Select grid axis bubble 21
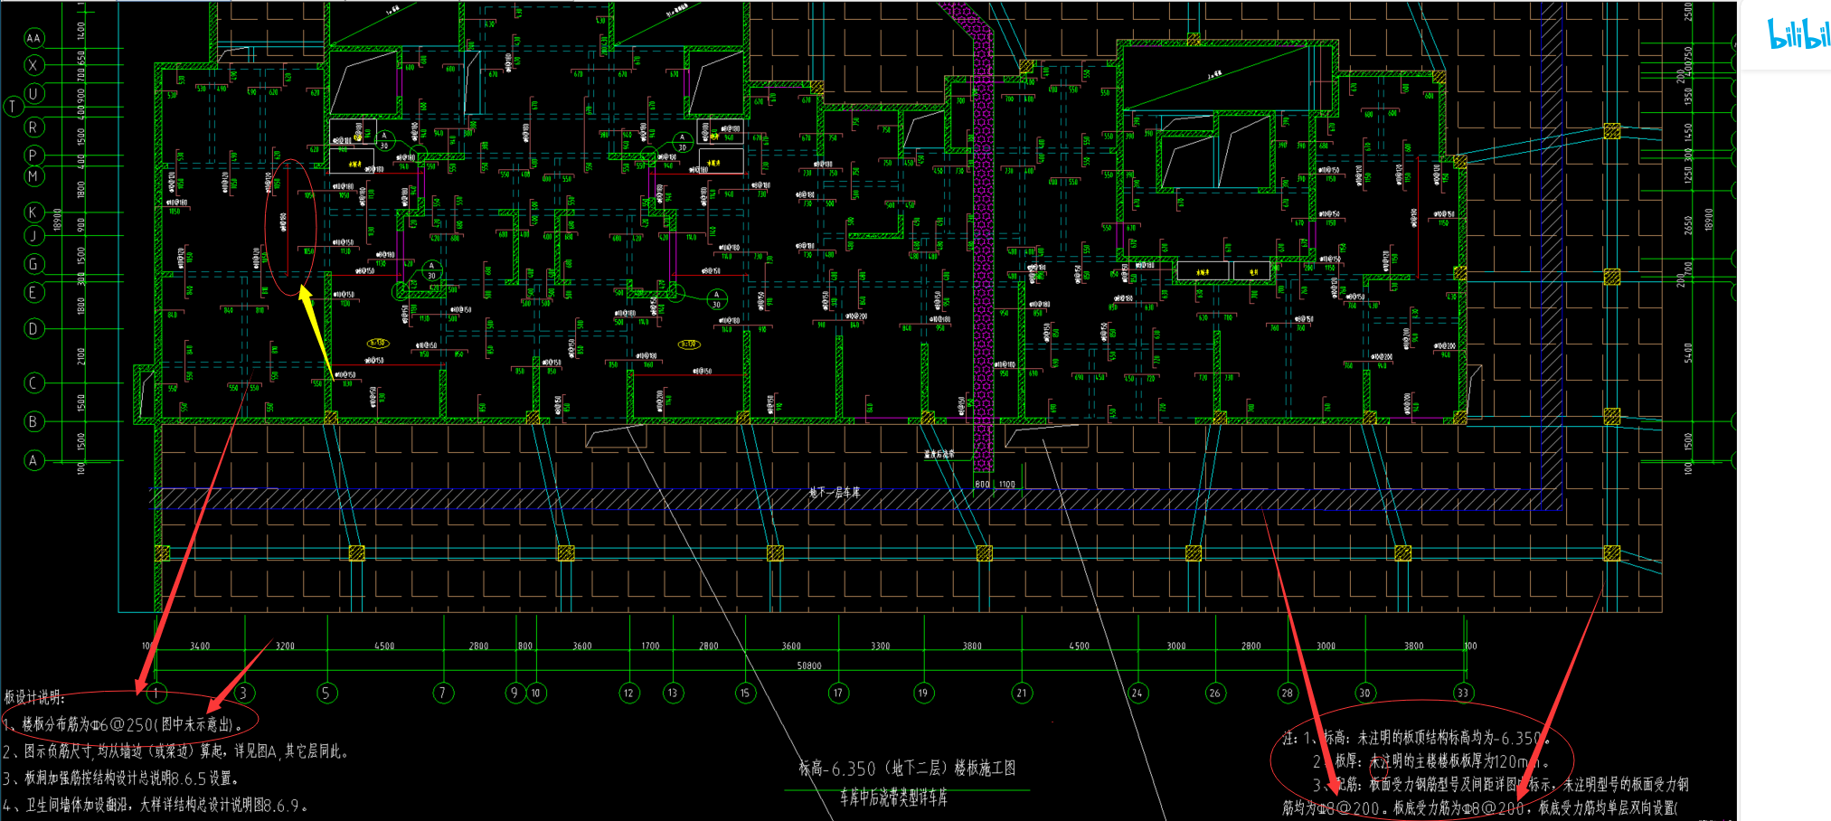1831x821 pixels. coord(1022,694)
